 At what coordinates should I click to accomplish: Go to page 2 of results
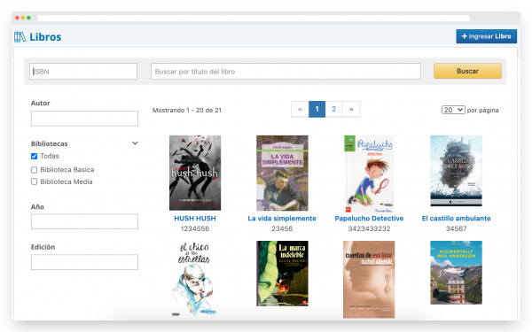334,109
